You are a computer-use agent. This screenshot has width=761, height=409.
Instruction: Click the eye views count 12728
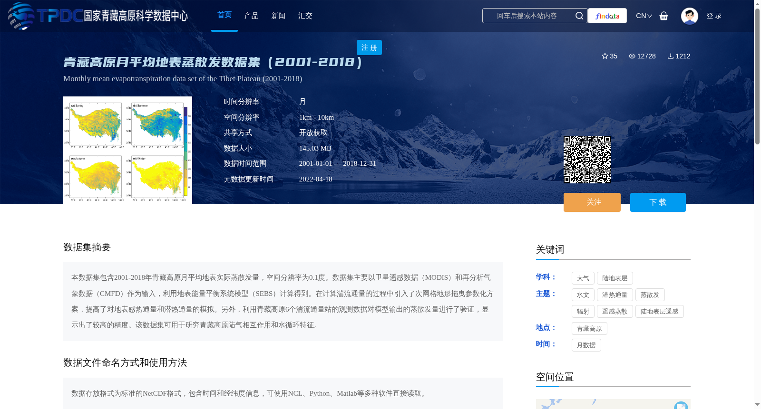(x=642, y=56)
